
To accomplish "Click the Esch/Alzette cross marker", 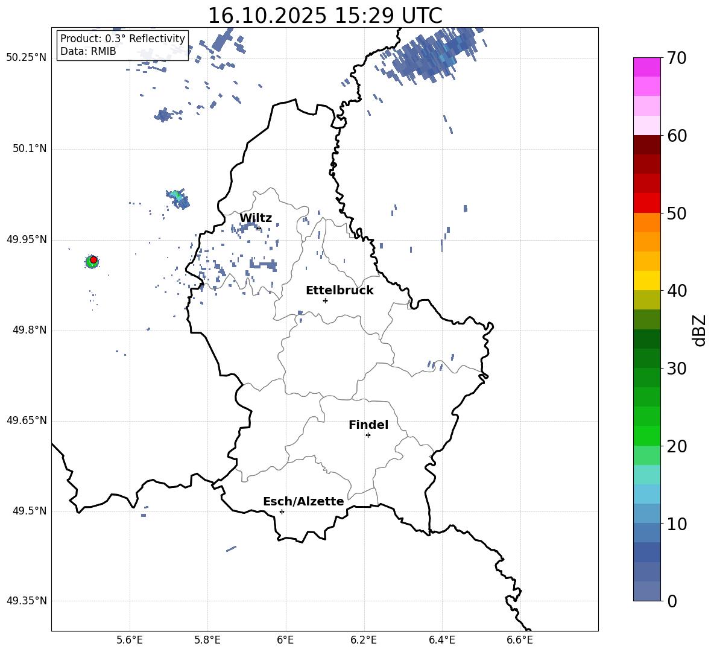I will [x=282, y=511].
